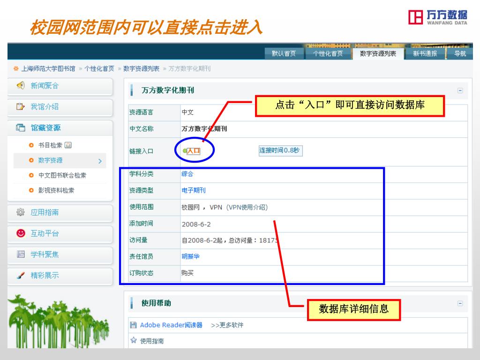Select 数字资源 in the sidebar
Screen dimensions: 480x360
50,160
